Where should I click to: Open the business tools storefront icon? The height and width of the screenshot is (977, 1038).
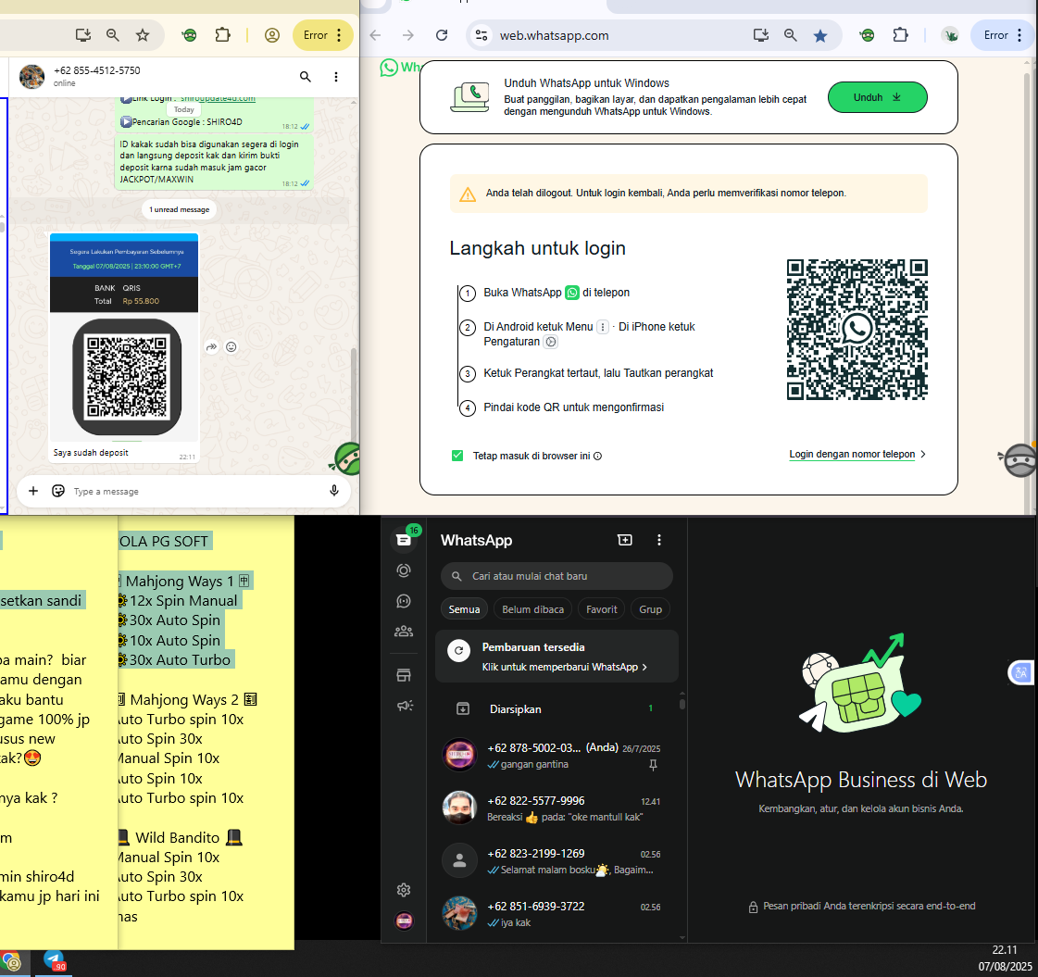coord(404,675)
